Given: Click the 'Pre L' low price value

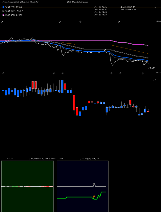Looking at the screenshot, I should pos(100,12).
